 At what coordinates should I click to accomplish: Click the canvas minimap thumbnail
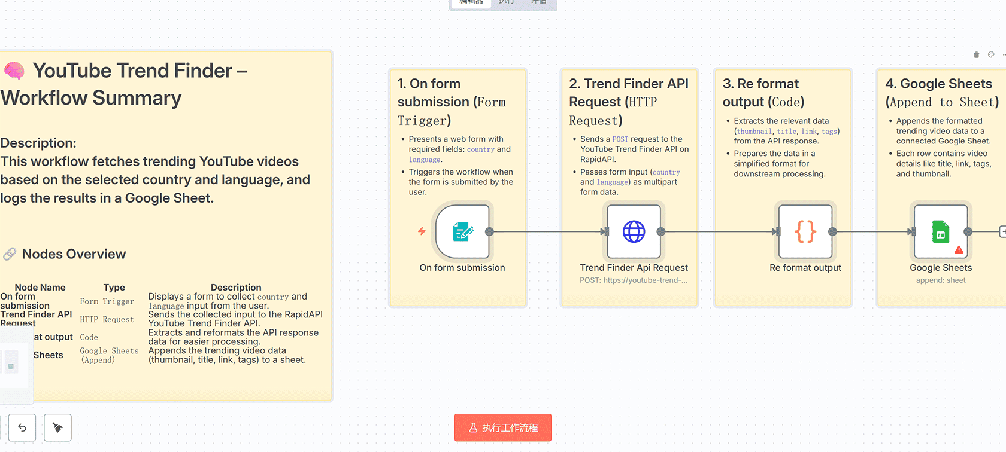15,365
